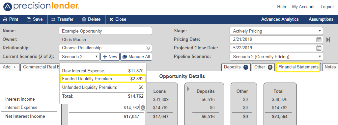Click the Print toolbar button
Image resolution: width=338 pixels, height=125 pixels.
[11, 19]
